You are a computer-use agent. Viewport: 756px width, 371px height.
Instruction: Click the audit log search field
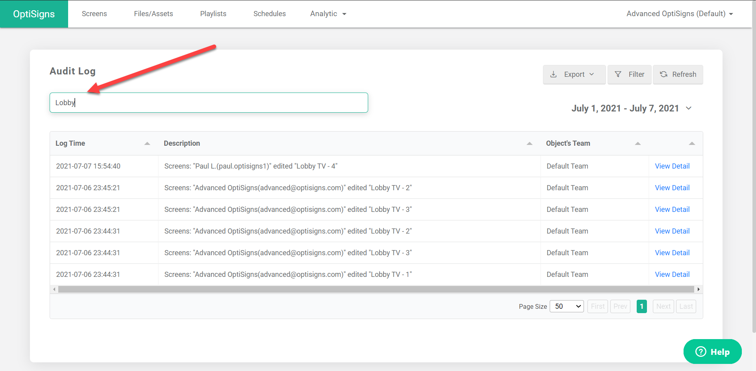209,103
